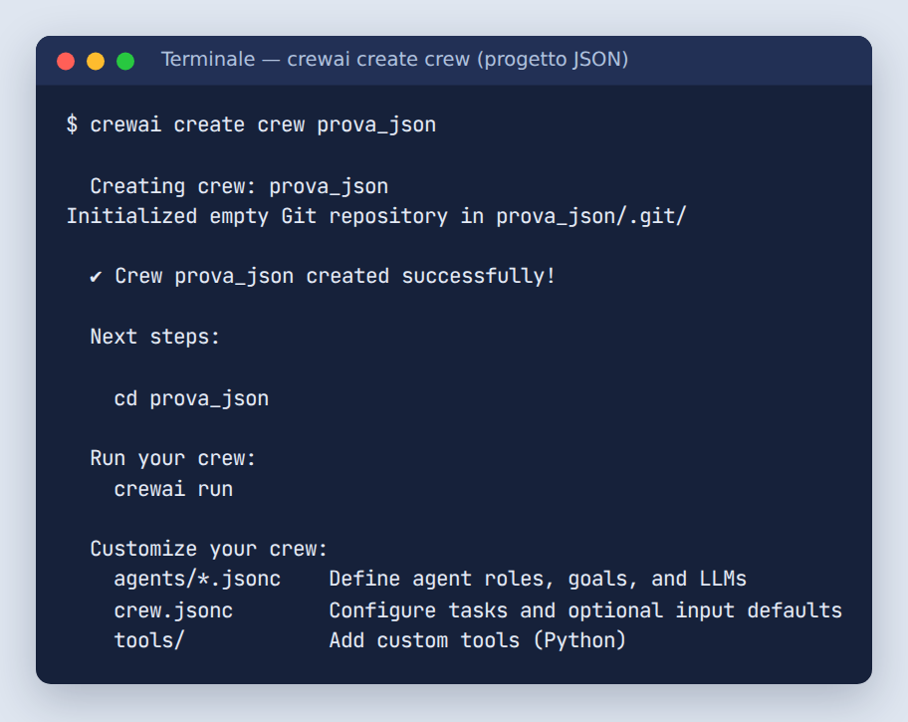Click the 'Run your crew:' heading
Screen dimensions: 908x722
pyautogui.click(x=172, y=458)
